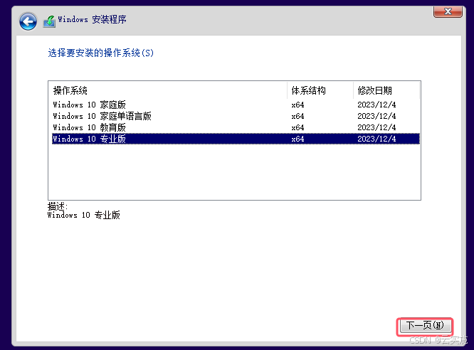Select the Windows 10 教育版 row
This screenshot has width=474, height=350.
tap(236, 127)
